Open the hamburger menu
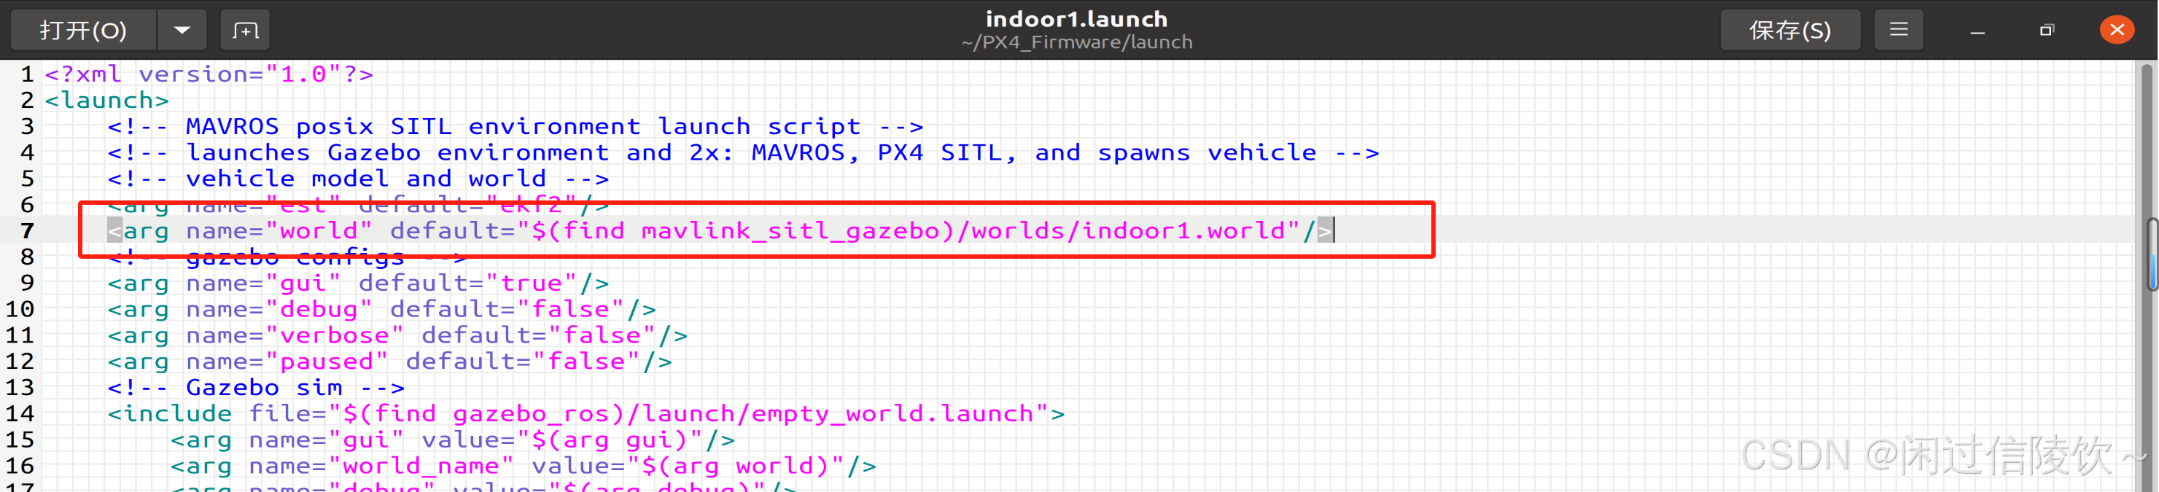The image size is (2159, 492). [x=1899, y=30]
